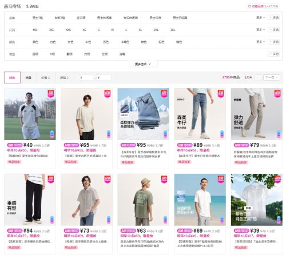Filter by size XL
Viewport: 286px width, 259px height.
pyautogui.click(x=140, y=30)
